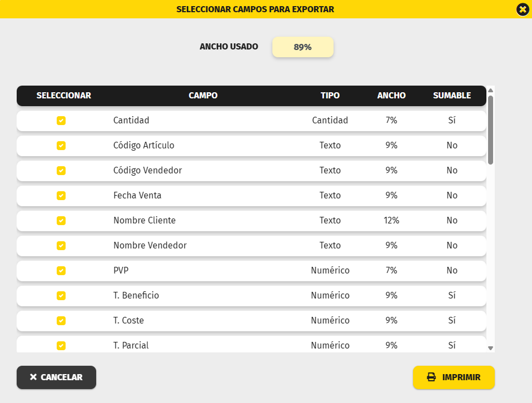Uncheck the Cantidad field checkbox
Image resolution: width=532 pixels, height=403 pixels.
point(61,121)
